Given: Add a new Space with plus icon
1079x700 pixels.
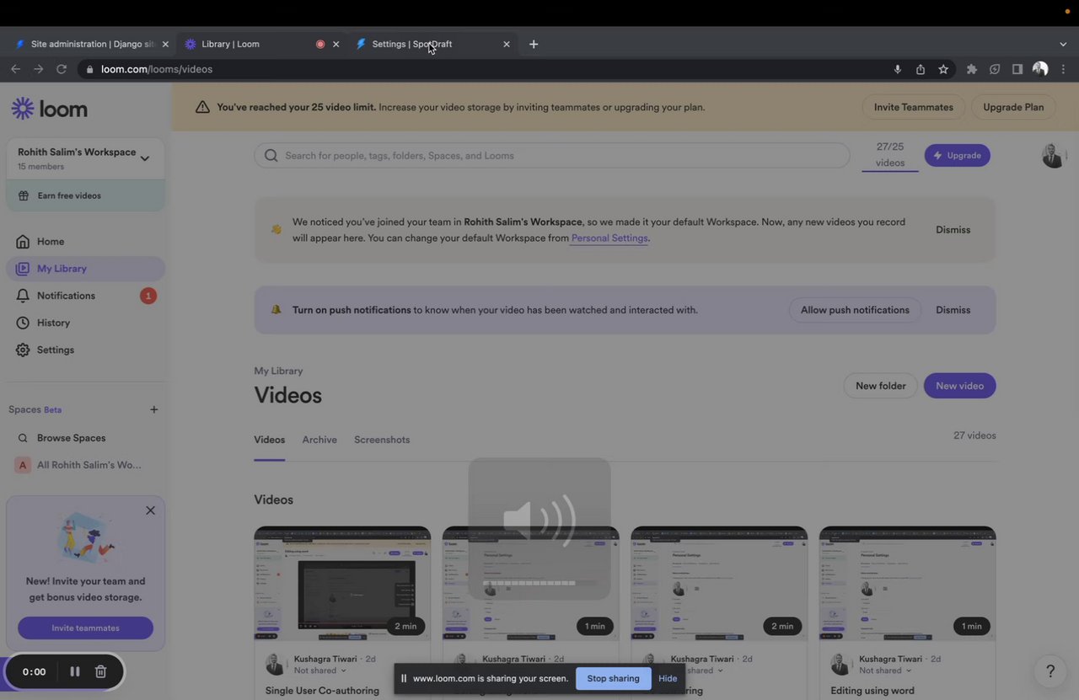Looking at the screenshot, I should click(x=153, y=409).
